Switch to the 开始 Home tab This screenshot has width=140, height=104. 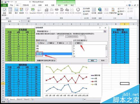point(11,5)
